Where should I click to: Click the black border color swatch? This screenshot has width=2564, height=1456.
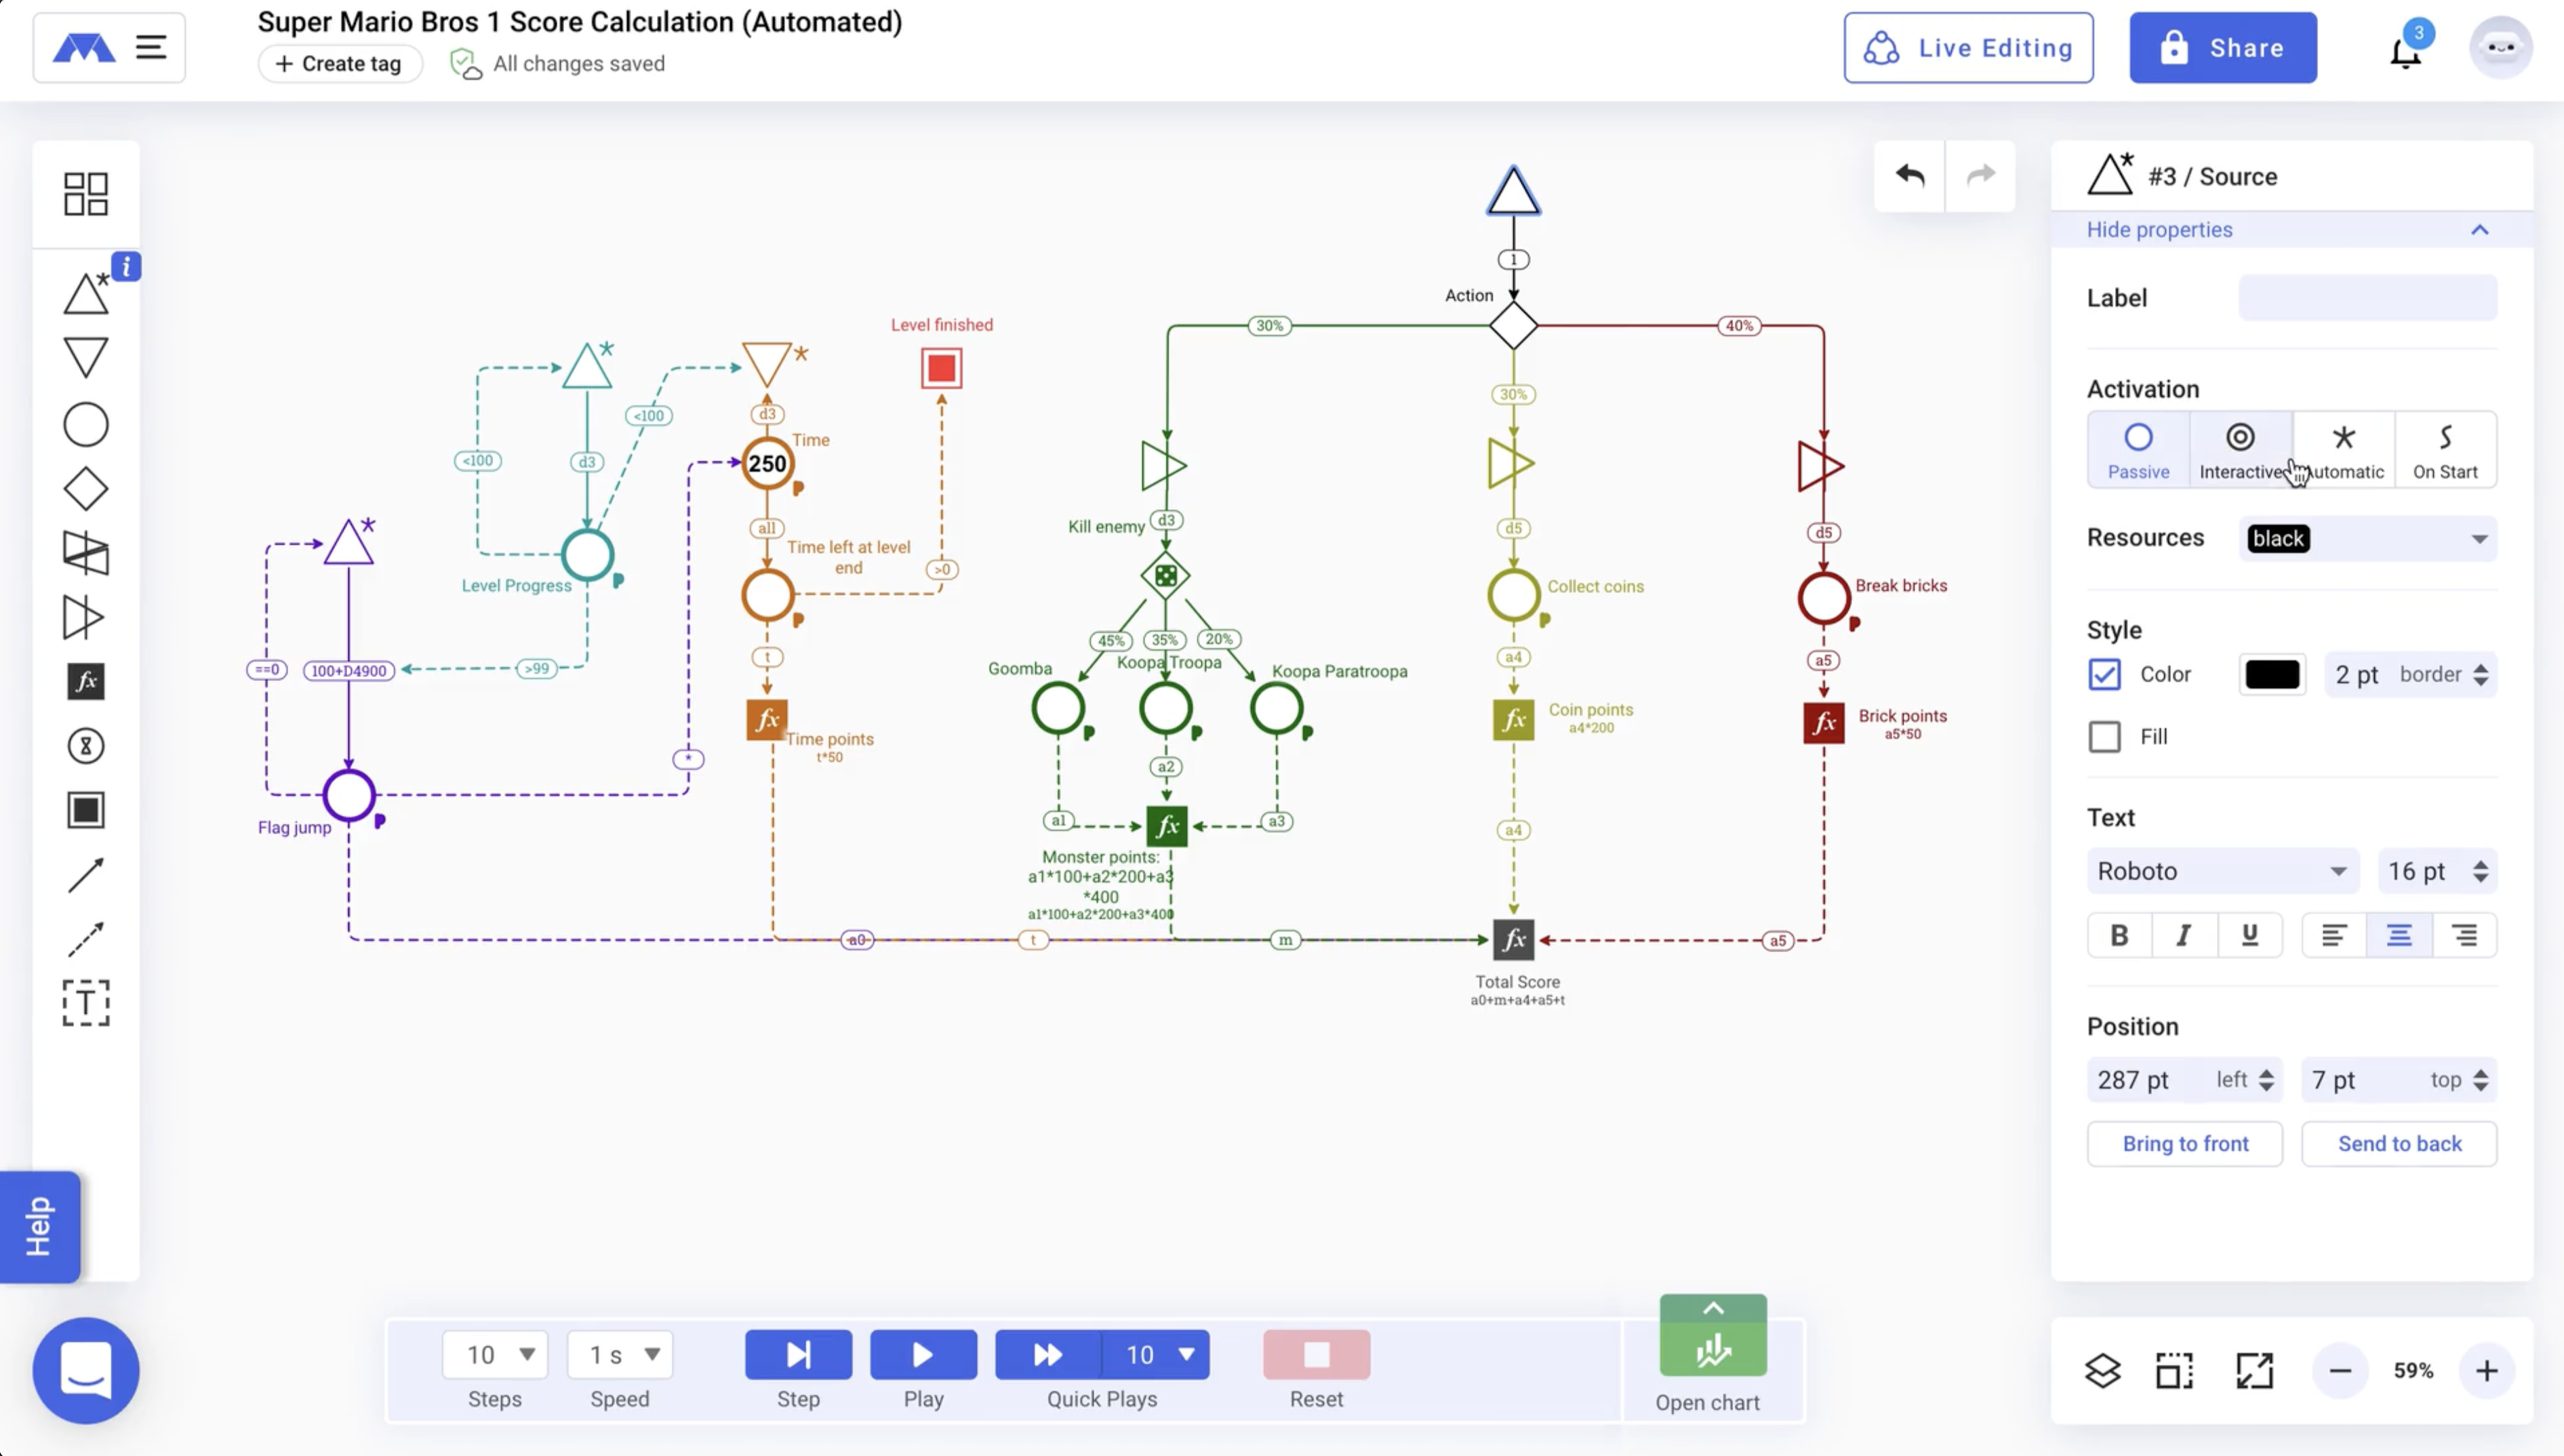click(2271, 675)
